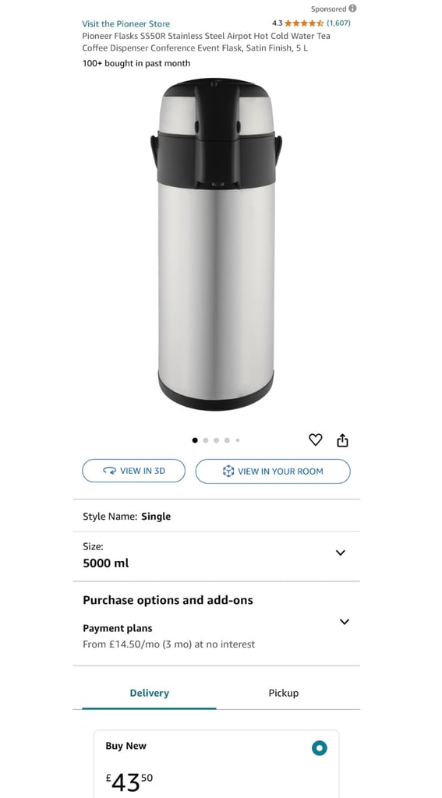The height and width of the screenshot is (798, 442).
Task: Expand the Payment plans chevron
Action: tap(345, 621)
